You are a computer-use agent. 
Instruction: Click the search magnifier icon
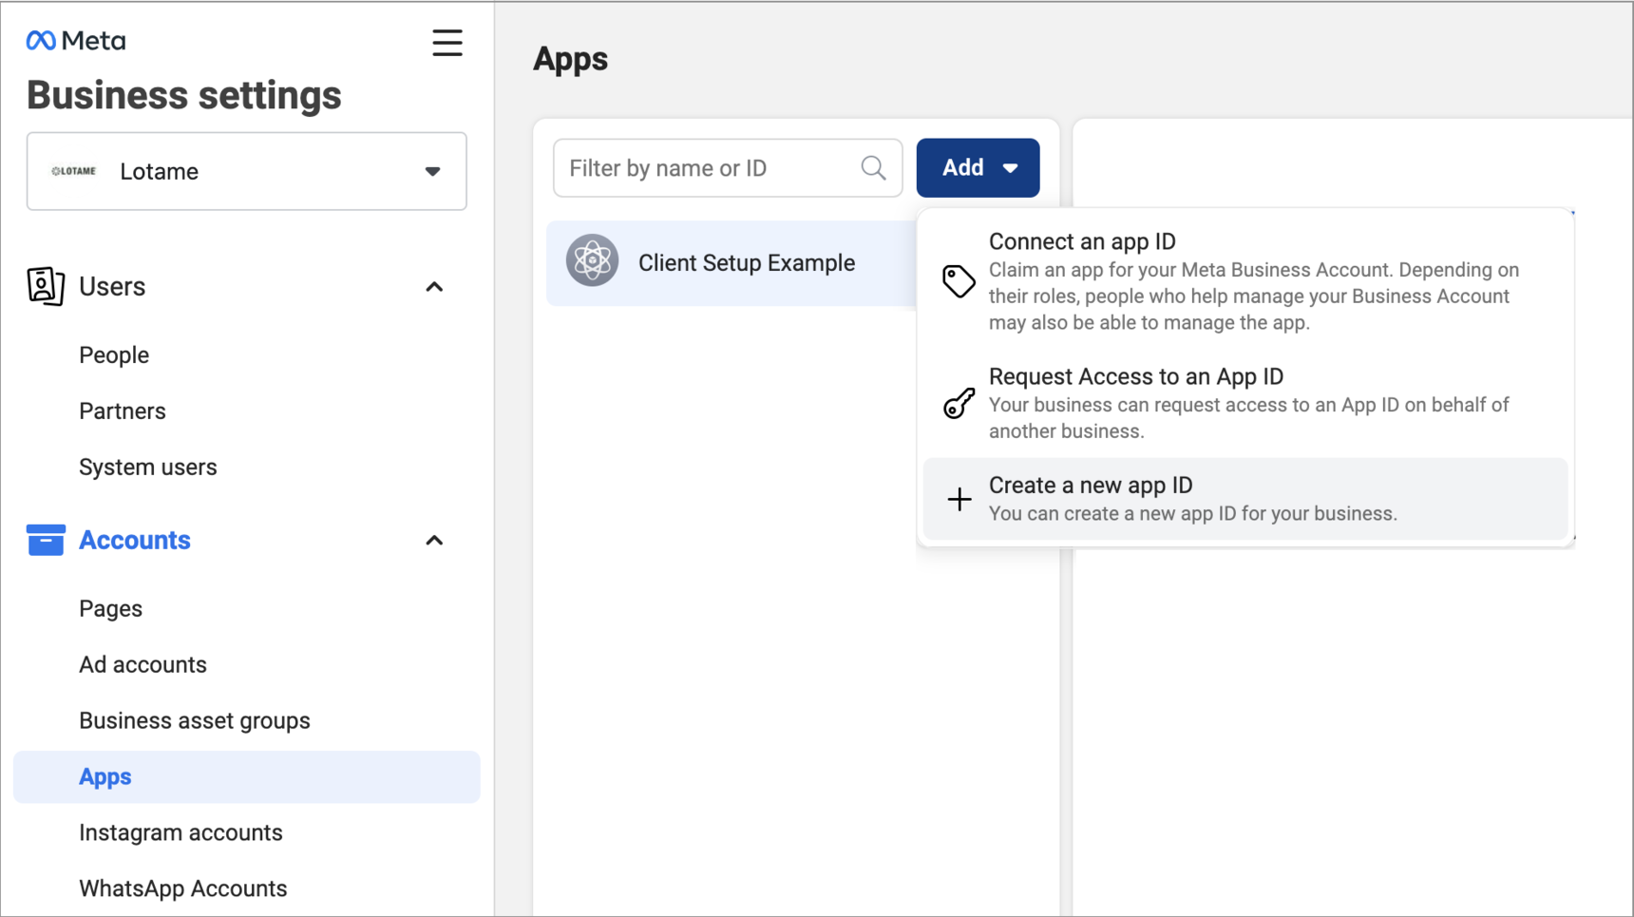tap(873, 168)
